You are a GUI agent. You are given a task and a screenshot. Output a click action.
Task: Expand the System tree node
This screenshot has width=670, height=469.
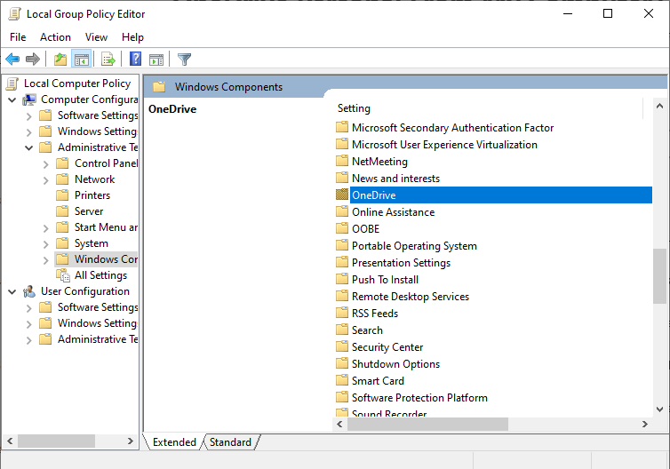45,244
